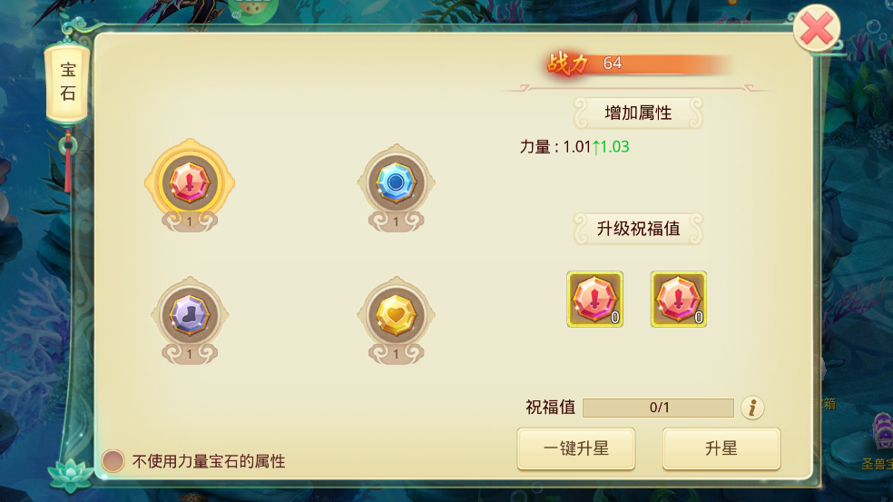The image size is (893, 502).
Task: Close the gem panel with red X
Action: click(817, 28)
